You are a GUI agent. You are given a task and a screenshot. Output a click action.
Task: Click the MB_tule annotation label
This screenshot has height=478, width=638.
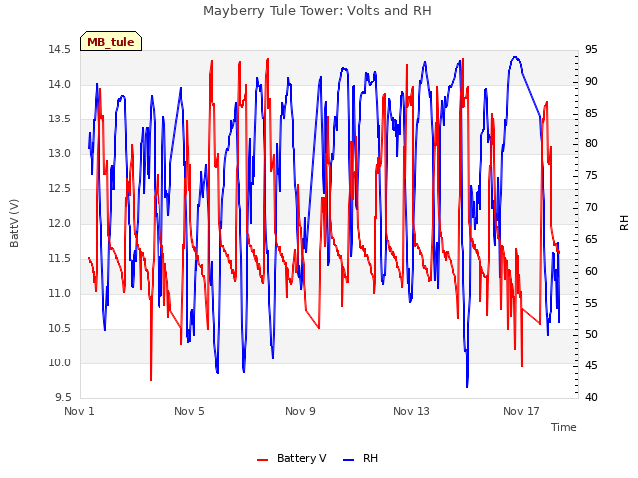pos(111,42)
